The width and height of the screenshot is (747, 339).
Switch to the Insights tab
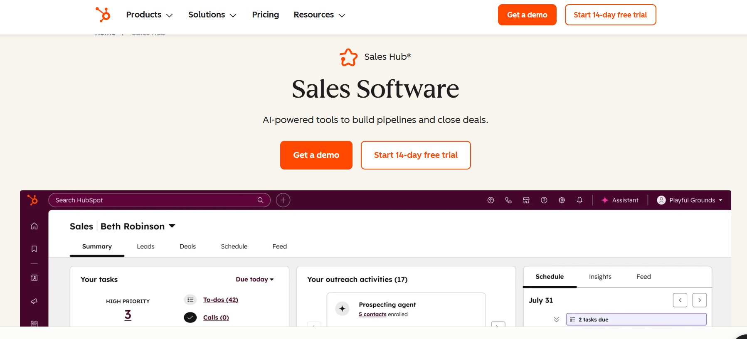click(x=600, y=276)
